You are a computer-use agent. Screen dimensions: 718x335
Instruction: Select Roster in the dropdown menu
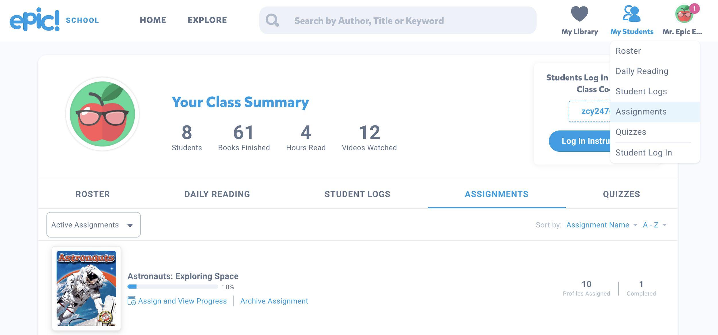click(628, 51)
